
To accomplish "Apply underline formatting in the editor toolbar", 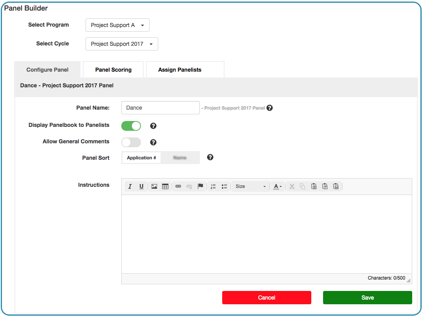I will coord(141,187).
